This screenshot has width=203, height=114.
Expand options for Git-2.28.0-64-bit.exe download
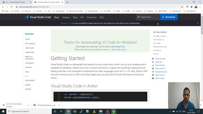(28, 105)
